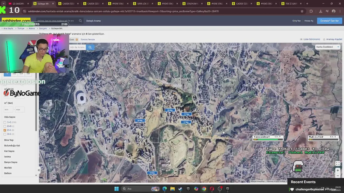Expand the Isıtma filter
The width and height of the screenshot is (344, 193).
click(8, 157)
